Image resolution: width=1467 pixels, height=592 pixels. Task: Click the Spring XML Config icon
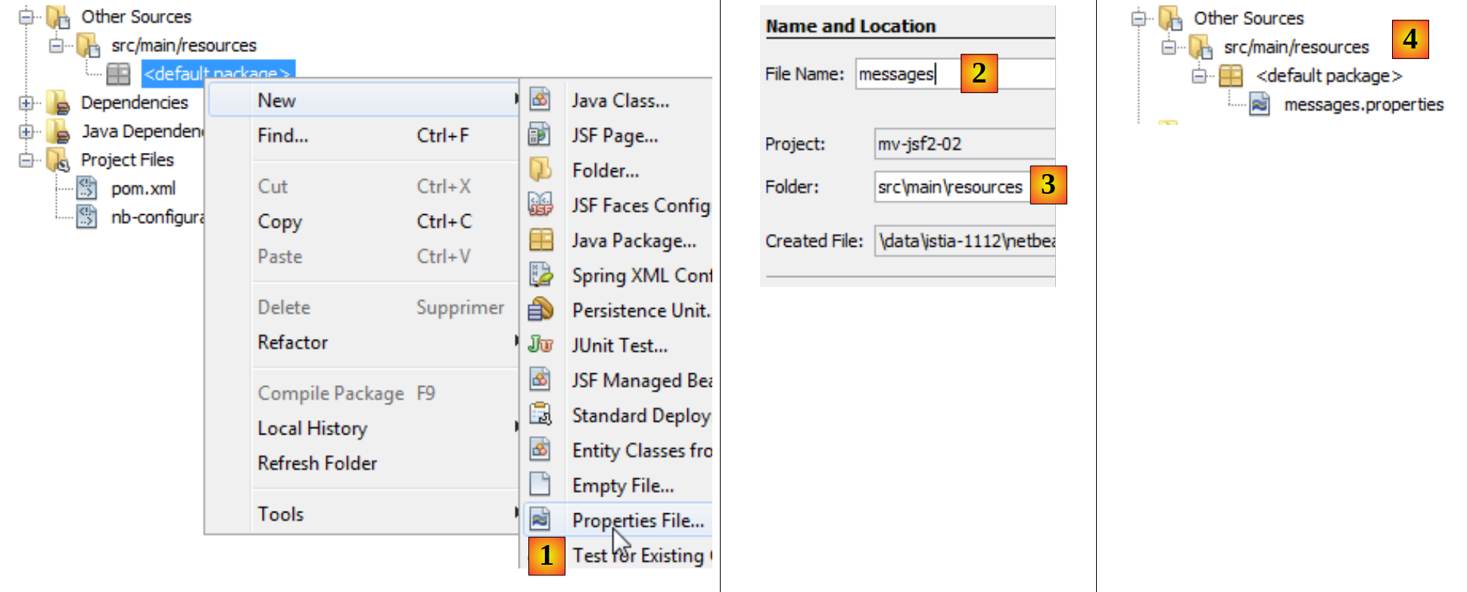540,275
